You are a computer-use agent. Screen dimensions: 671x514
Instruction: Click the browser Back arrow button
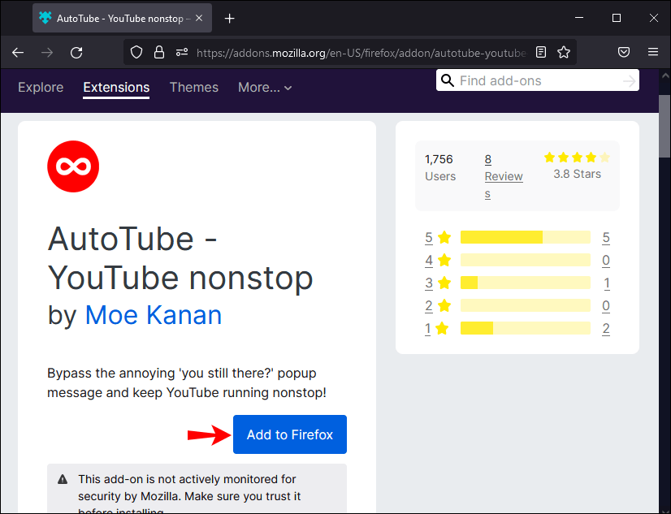(18, 52)
